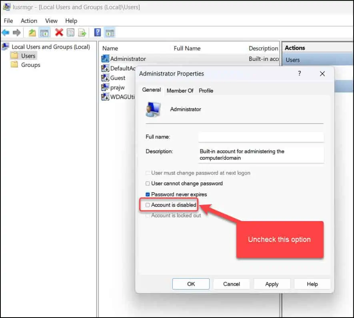The image size is (354, 318).
Task: Click the Up one level folder icon
Action: (x=32, y=33)
